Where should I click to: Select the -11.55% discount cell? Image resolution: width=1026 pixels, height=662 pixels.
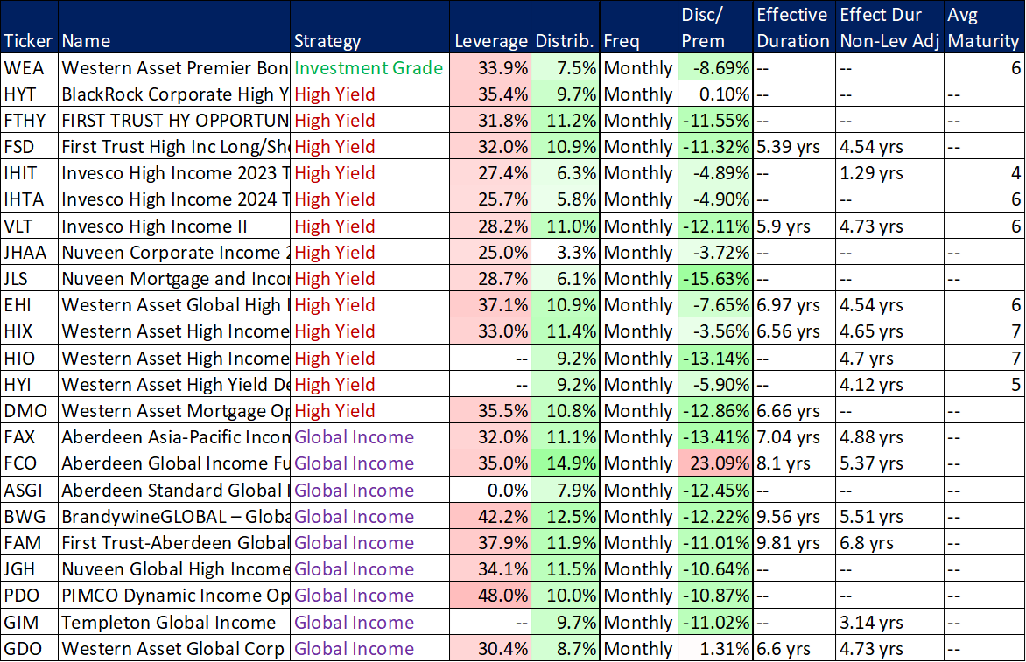click(x=715, y=121)
